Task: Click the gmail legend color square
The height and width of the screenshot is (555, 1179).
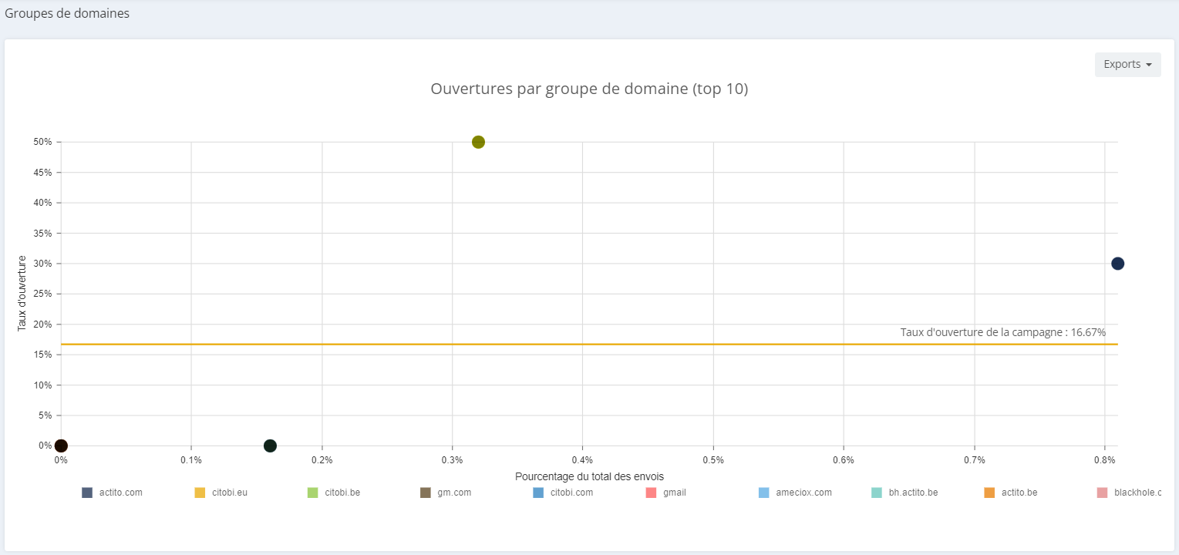Action: click(651, 493)
